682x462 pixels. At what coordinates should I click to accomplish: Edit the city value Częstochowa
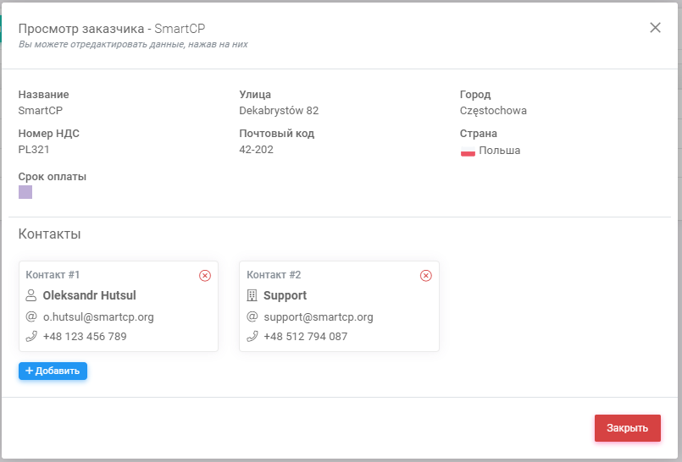coord(493,111)
